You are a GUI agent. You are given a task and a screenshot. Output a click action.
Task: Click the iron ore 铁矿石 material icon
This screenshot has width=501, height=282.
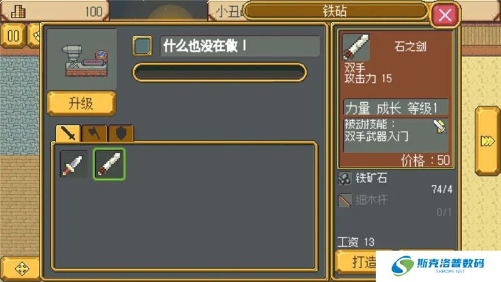pos(344,179)
